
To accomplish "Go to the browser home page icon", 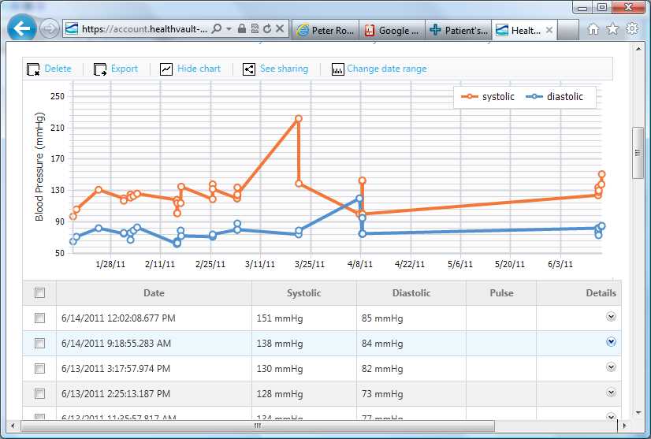I will [x=593, y=28].
